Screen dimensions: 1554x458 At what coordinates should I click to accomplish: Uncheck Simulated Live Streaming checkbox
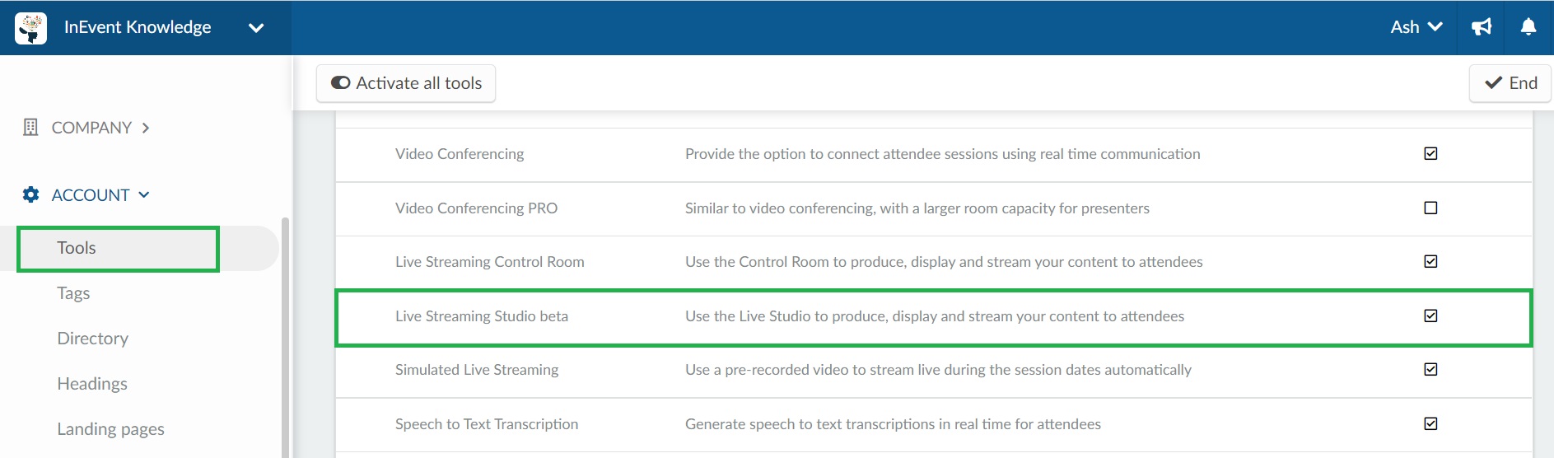tap(1430, 369)
